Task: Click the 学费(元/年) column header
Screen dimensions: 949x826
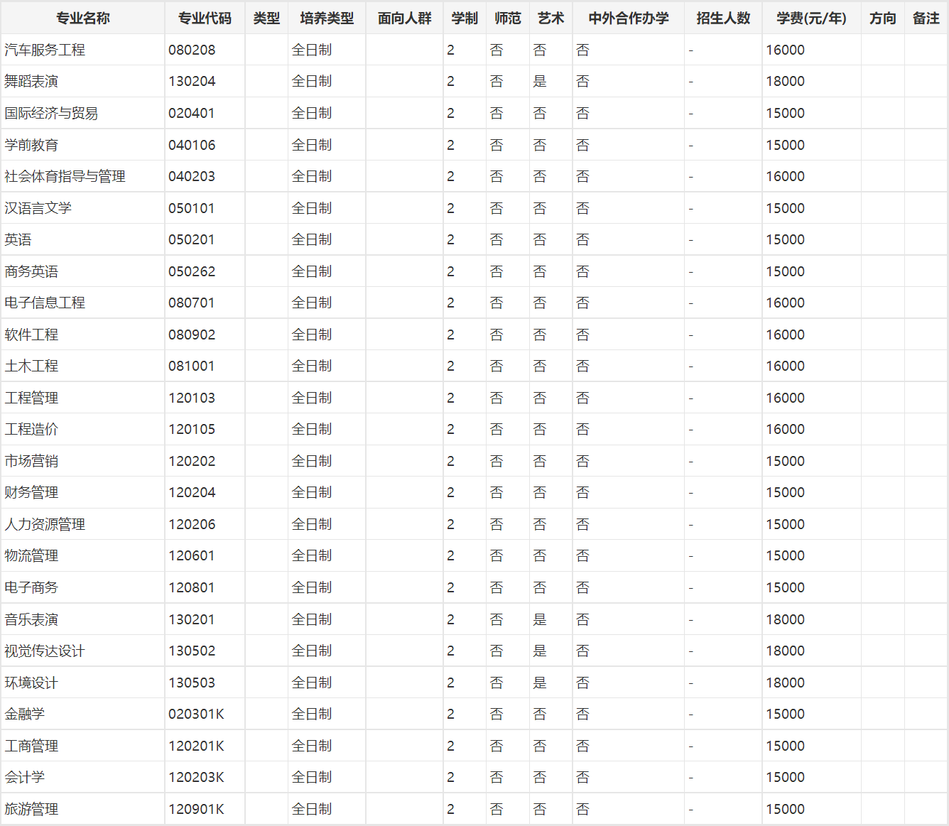Action: click(811, 18)
